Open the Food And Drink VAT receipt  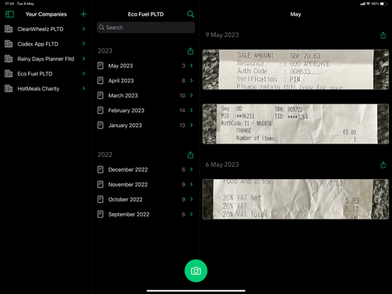(x=295, y=199)
